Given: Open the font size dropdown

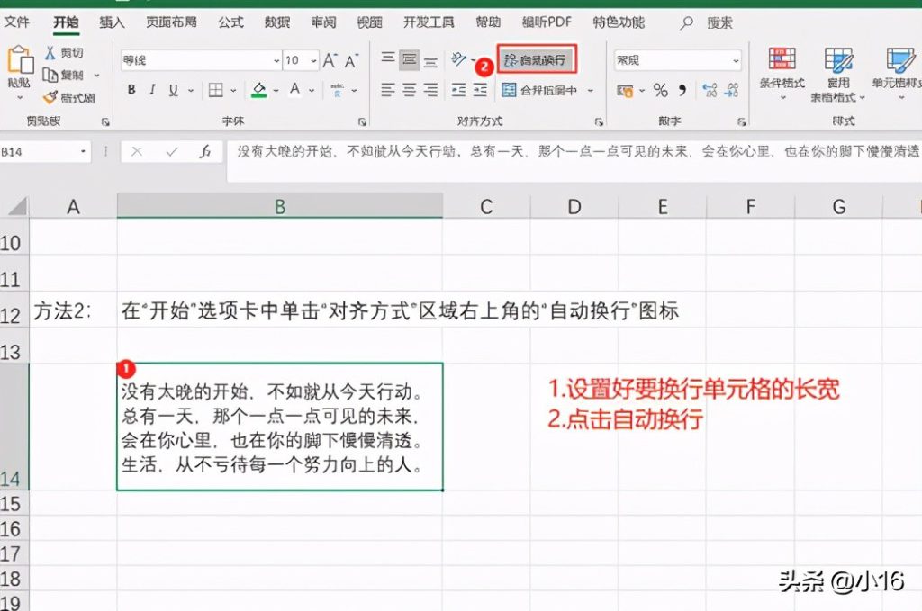Looking at the screenshot, I should pos(314,60).
